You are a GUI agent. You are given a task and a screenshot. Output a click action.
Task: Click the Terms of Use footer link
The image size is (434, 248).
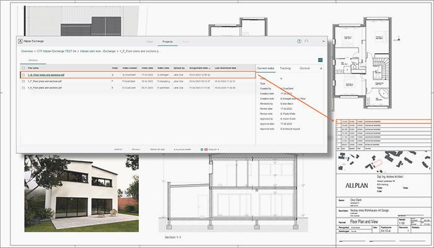(157, 149)
